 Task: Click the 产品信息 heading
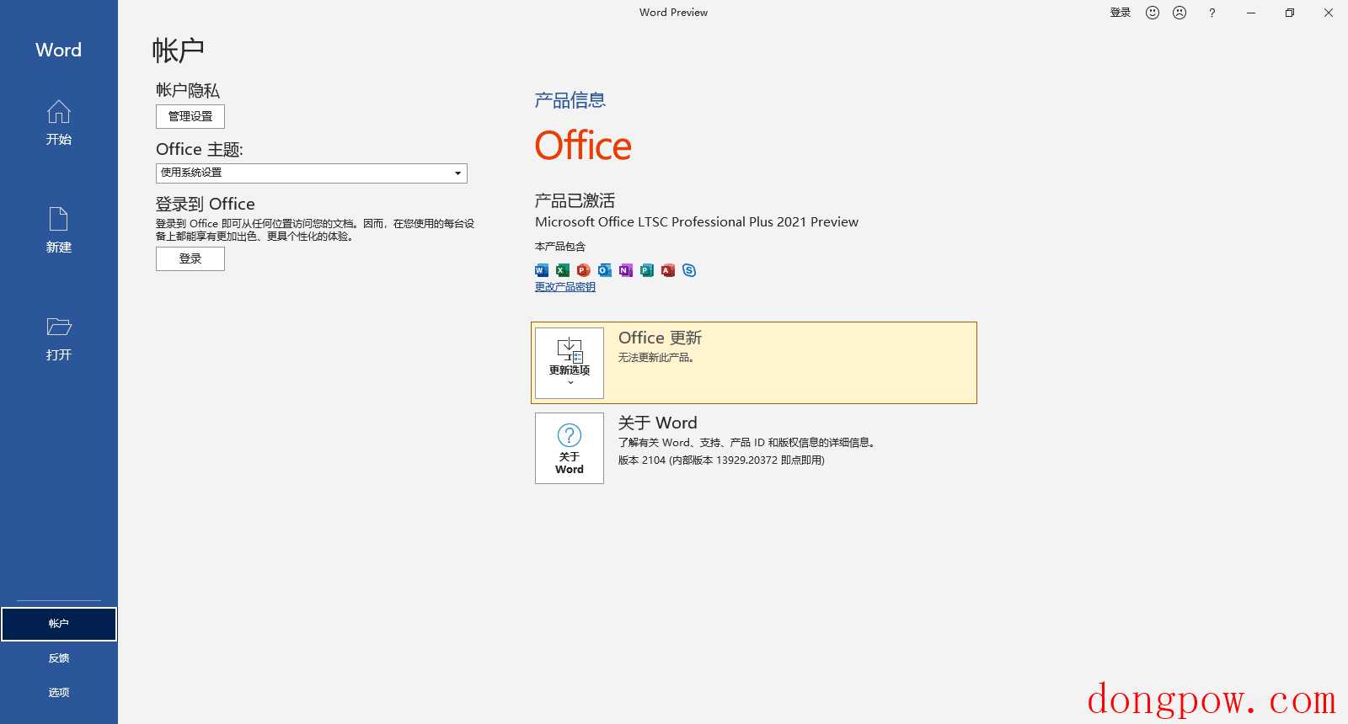point(570,100)
